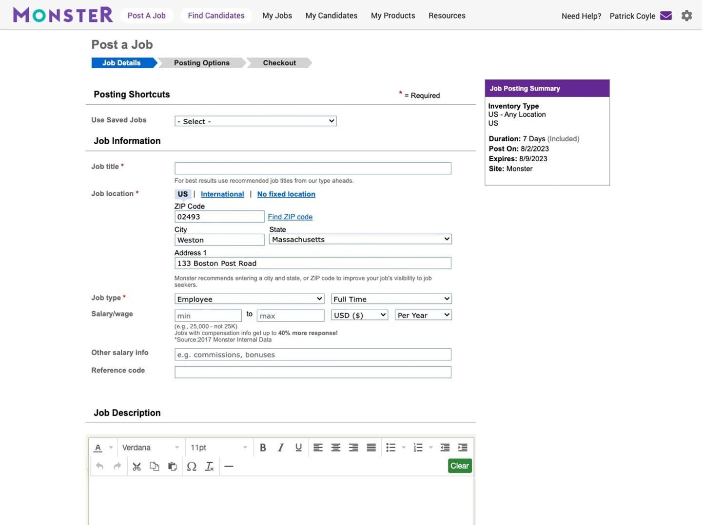This screenshot has width=702, height=525.
Task: Click inside the job description editor area
Action: pos(281,501)
